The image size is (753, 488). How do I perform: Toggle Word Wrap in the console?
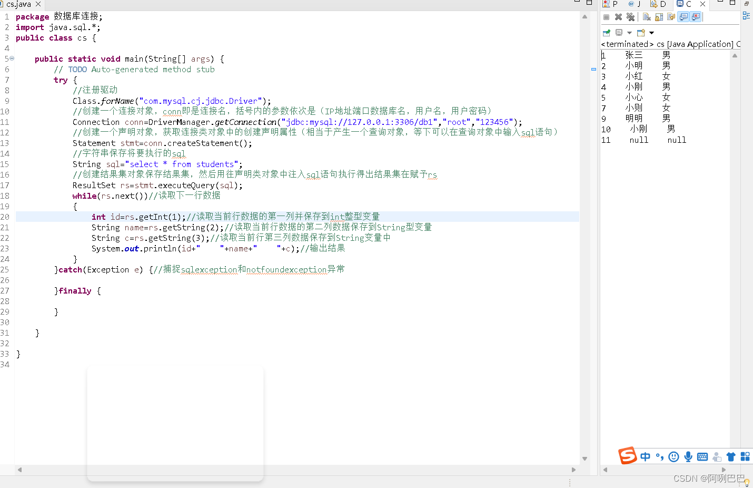[x=671, y=17]
